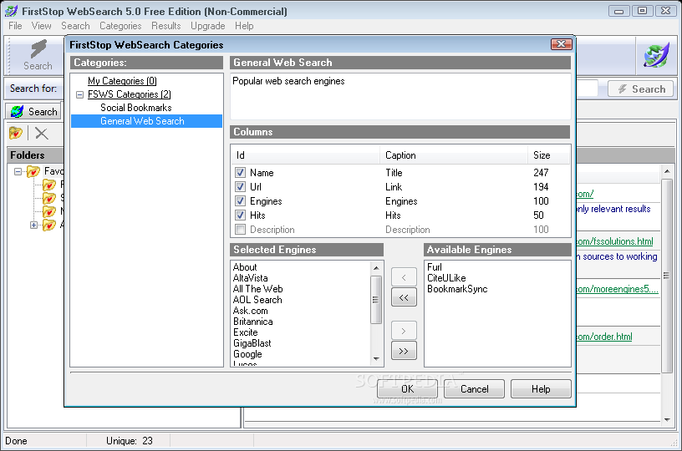Image resolution: width=682 pixels, height=451 pixels.
Task: Collapse the FSWS Categories tree node
Action: [x=79, y=94]
